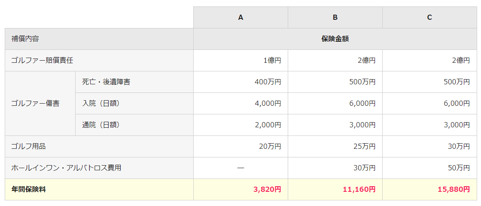
Task: Click the 保険金額 header cell
Action: [x=335, y=39]
